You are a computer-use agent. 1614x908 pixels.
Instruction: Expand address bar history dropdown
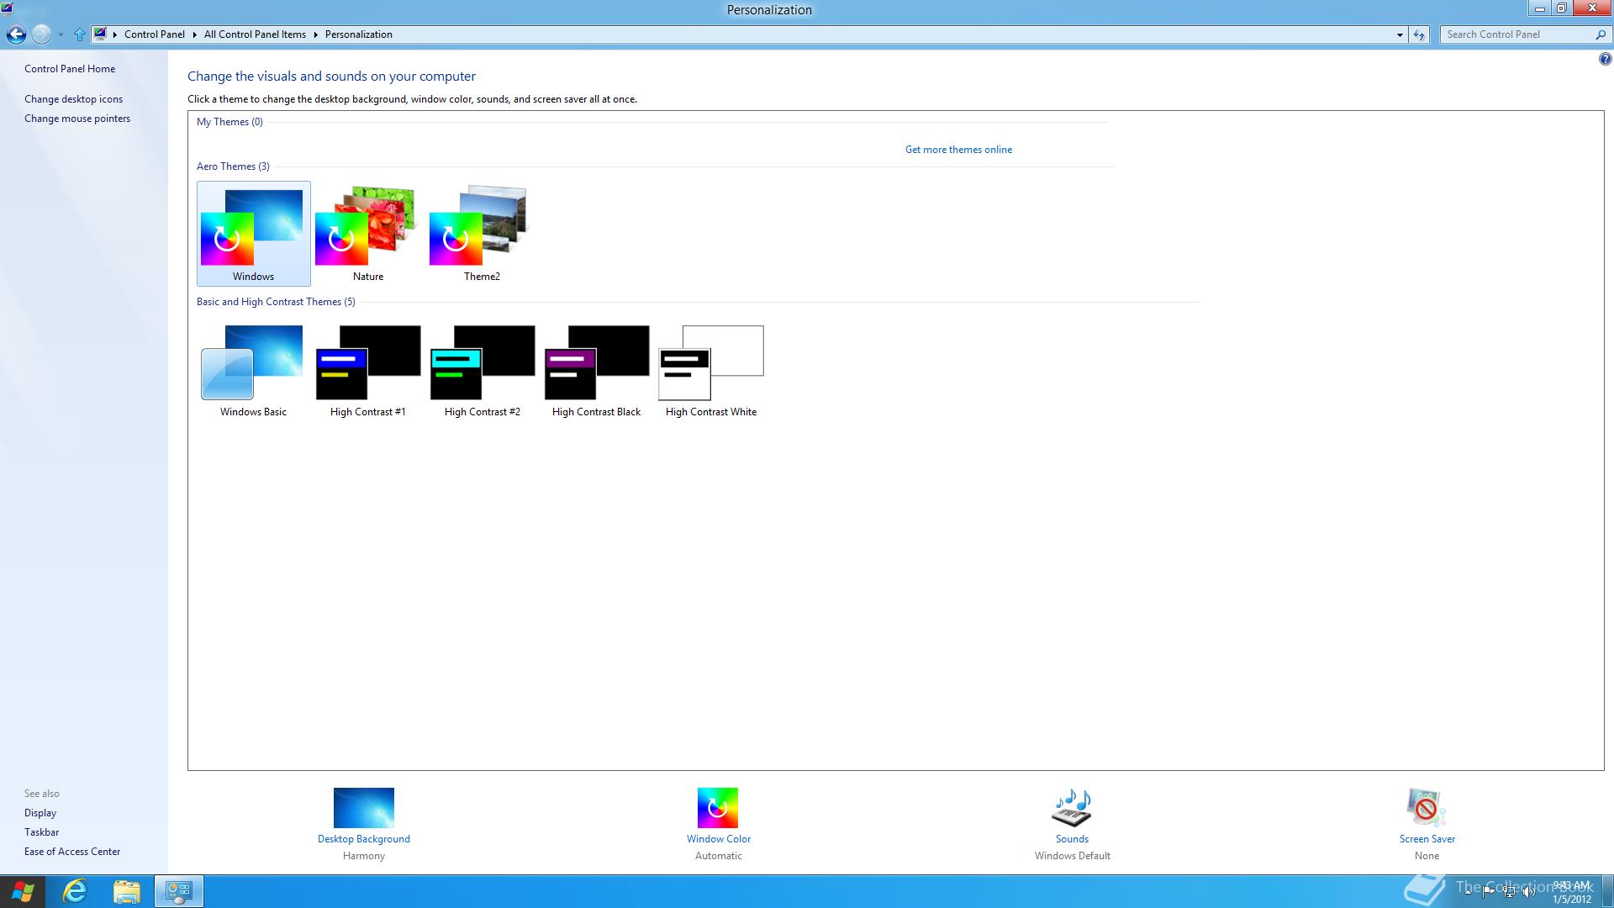click(1400, 34)
